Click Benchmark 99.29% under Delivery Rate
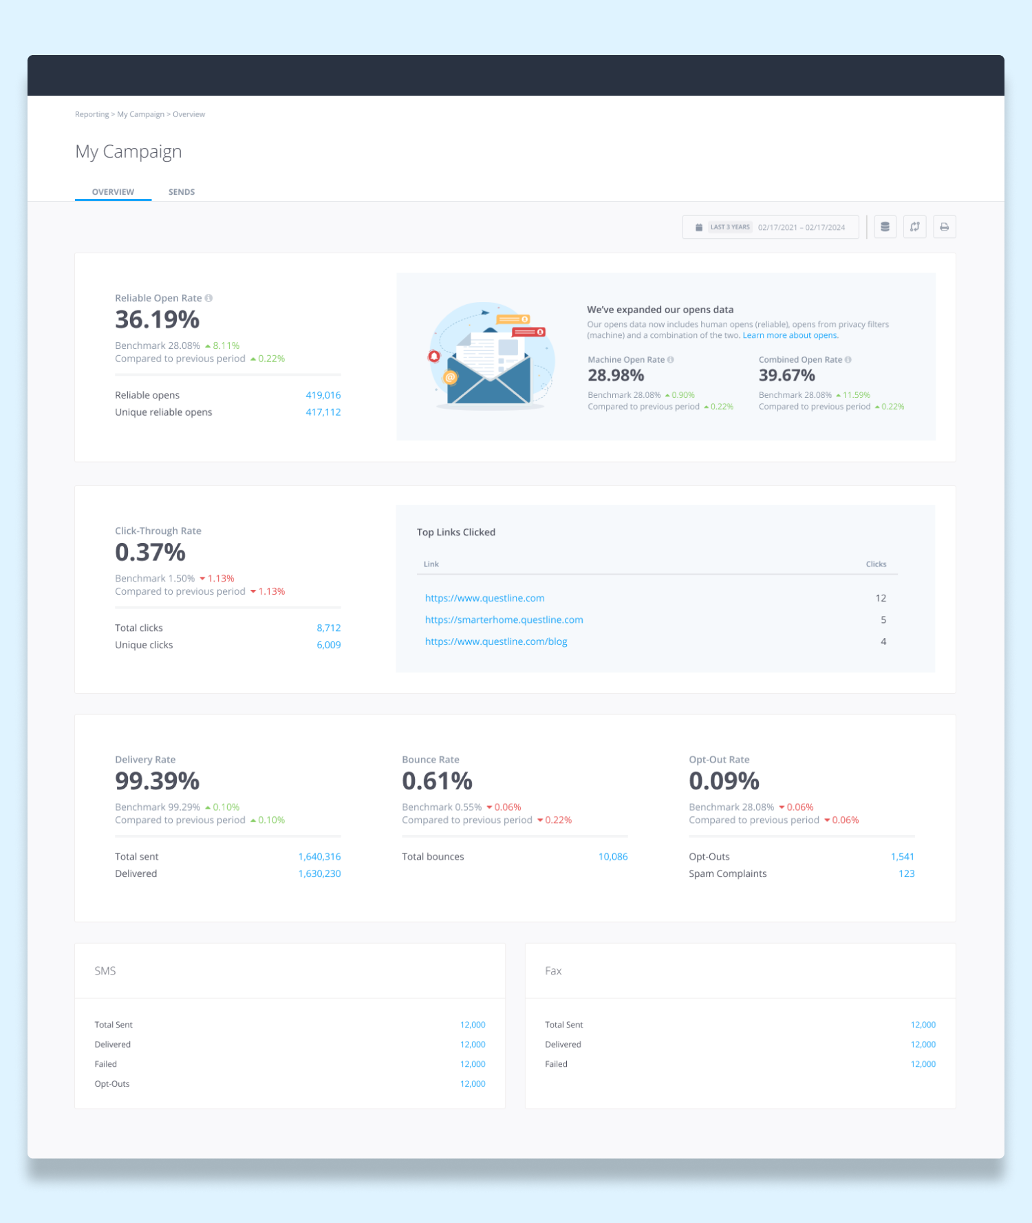The width and height of the screenshot is (1032, 1223). 158,807
